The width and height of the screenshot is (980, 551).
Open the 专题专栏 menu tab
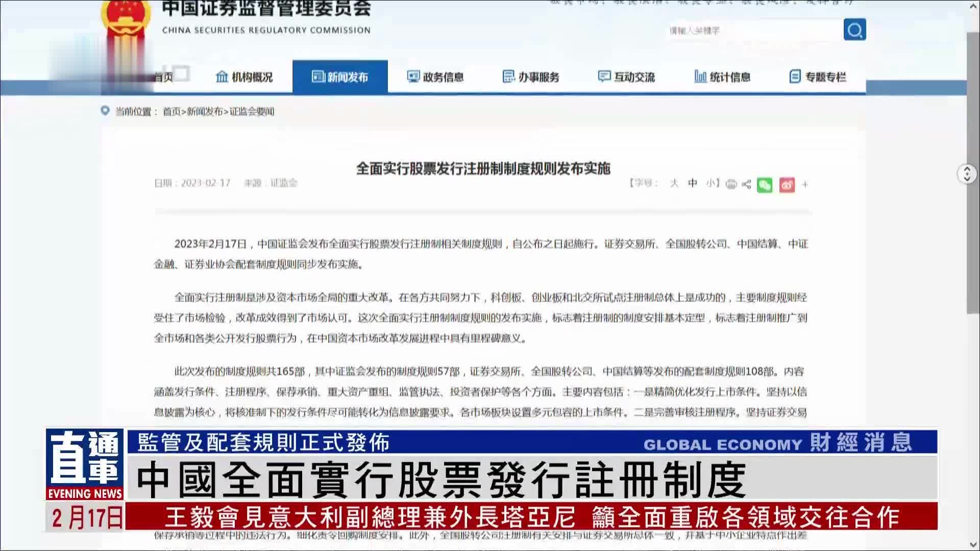coord(818,77)
